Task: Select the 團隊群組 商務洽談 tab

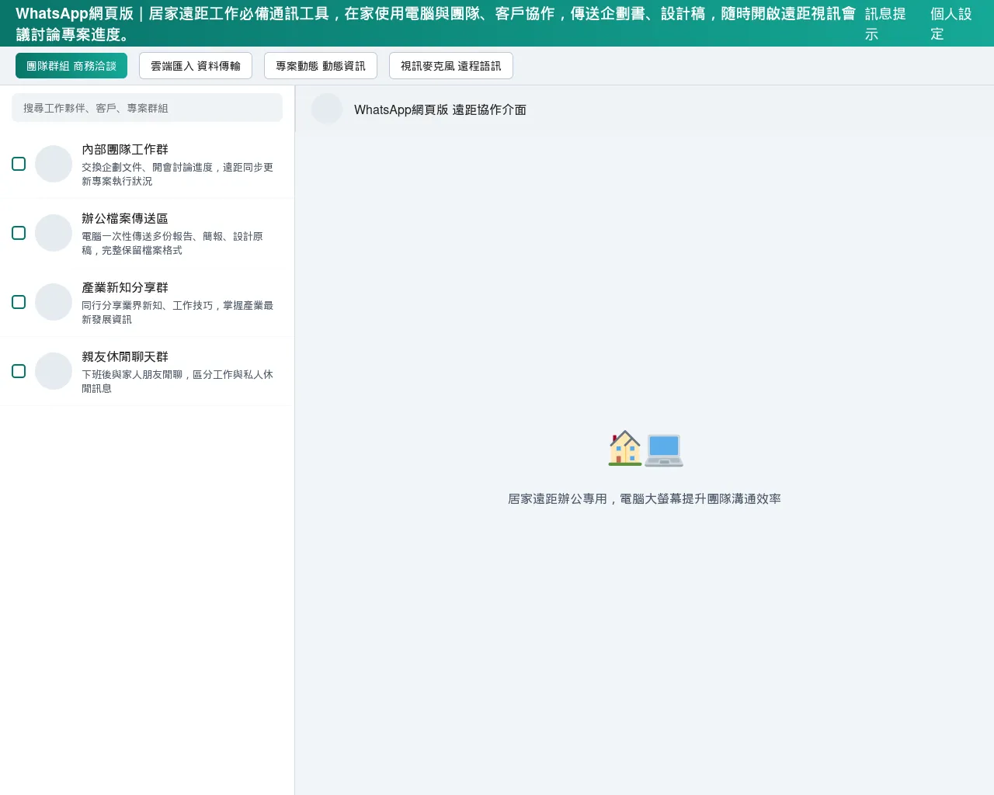Action: pyautogui.click(x=71, y=66)
